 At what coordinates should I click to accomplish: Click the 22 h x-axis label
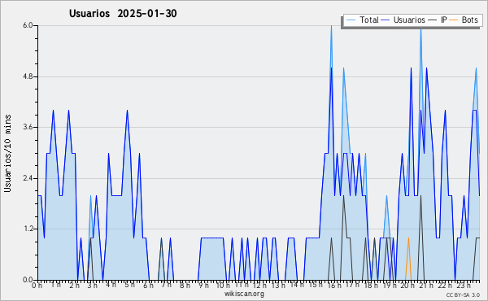click(445, 286)
